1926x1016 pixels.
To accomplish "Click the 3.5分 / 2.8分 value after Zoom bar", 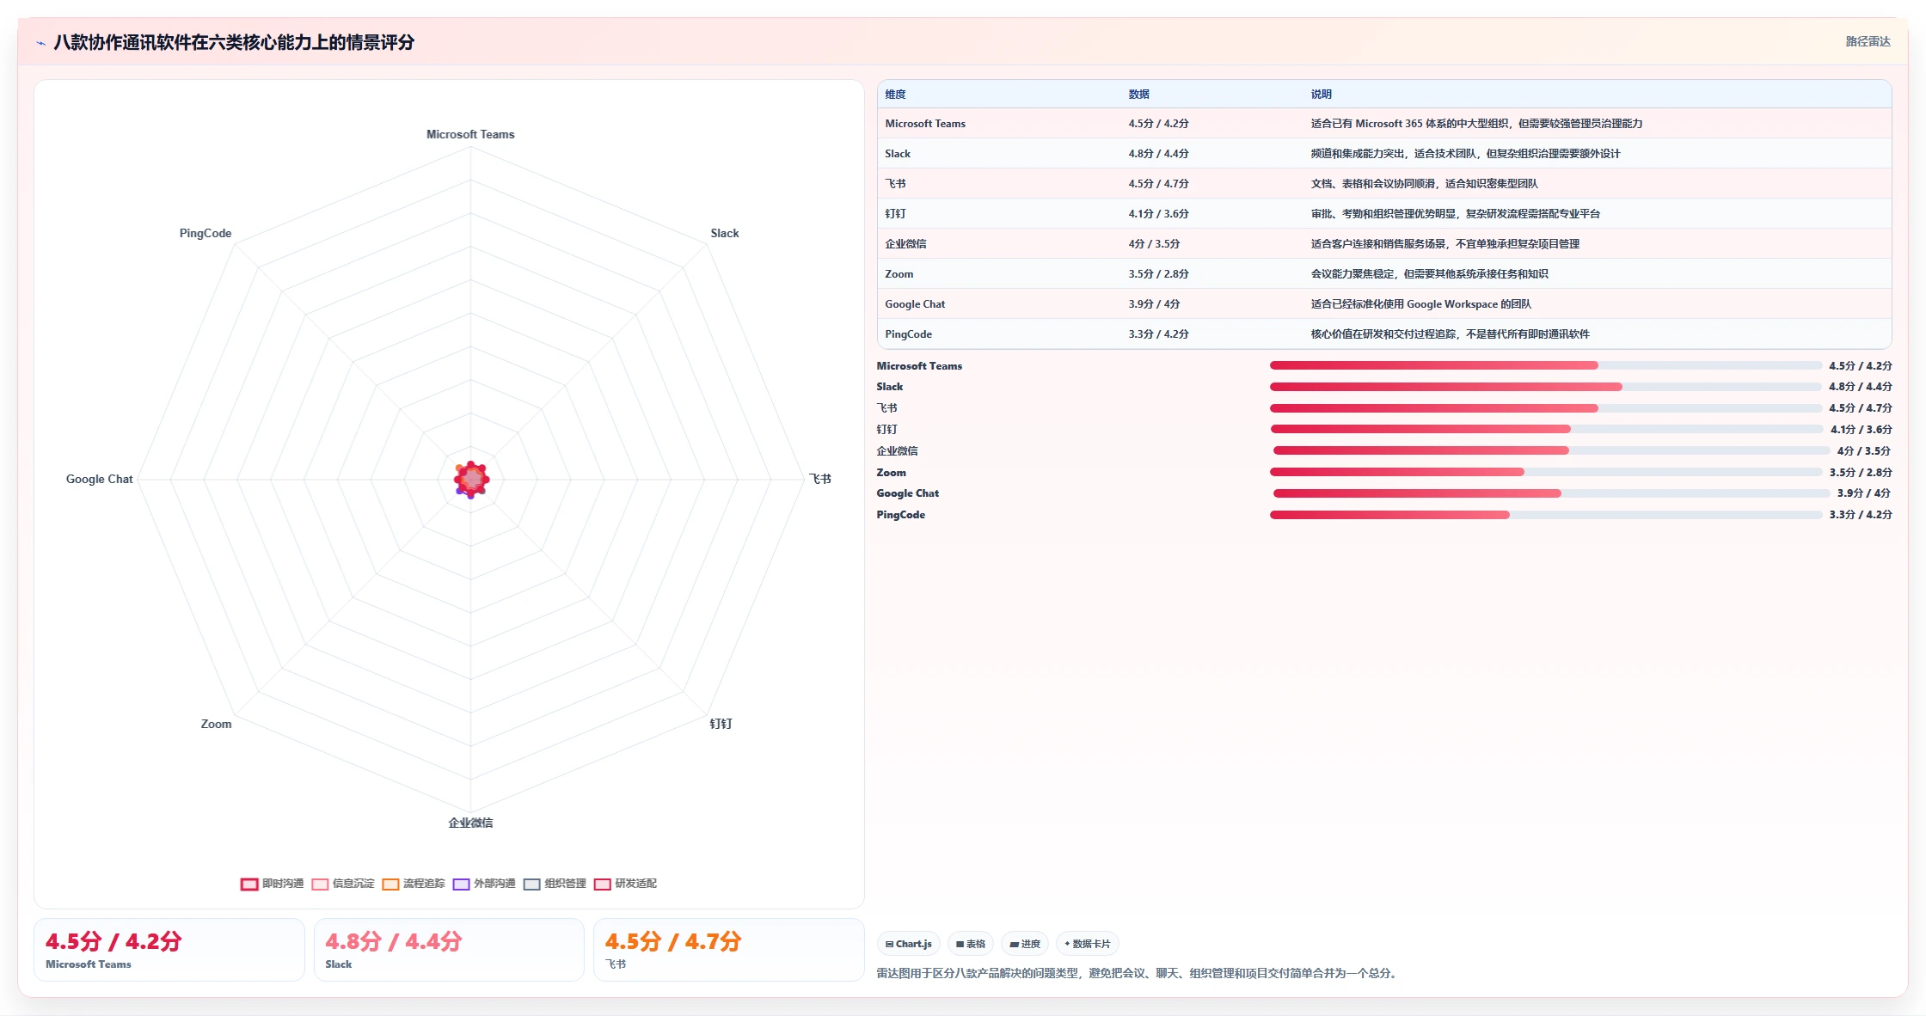I will 1861,473.
